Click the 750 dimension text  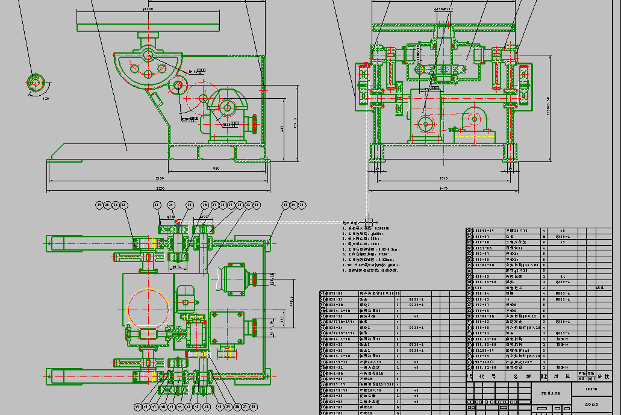(x=216, y=169)
